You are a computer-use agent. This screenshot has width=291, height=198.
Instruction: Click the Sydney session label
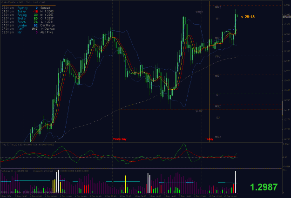click(22, 8)
